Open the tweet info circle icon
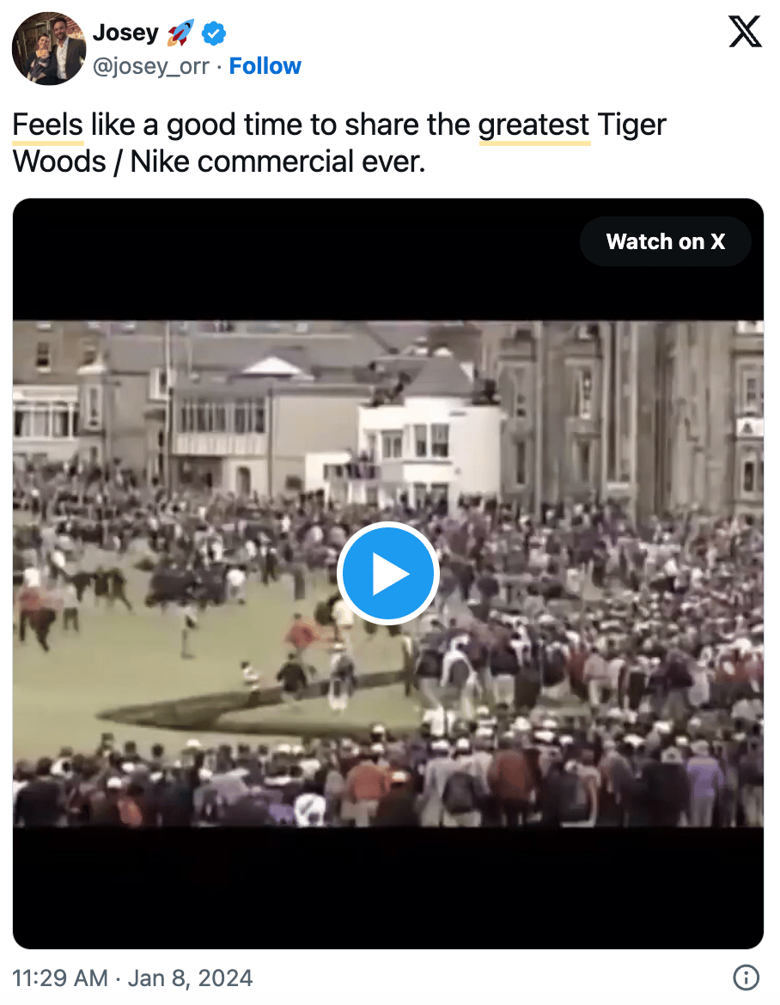 coord(746,978)
